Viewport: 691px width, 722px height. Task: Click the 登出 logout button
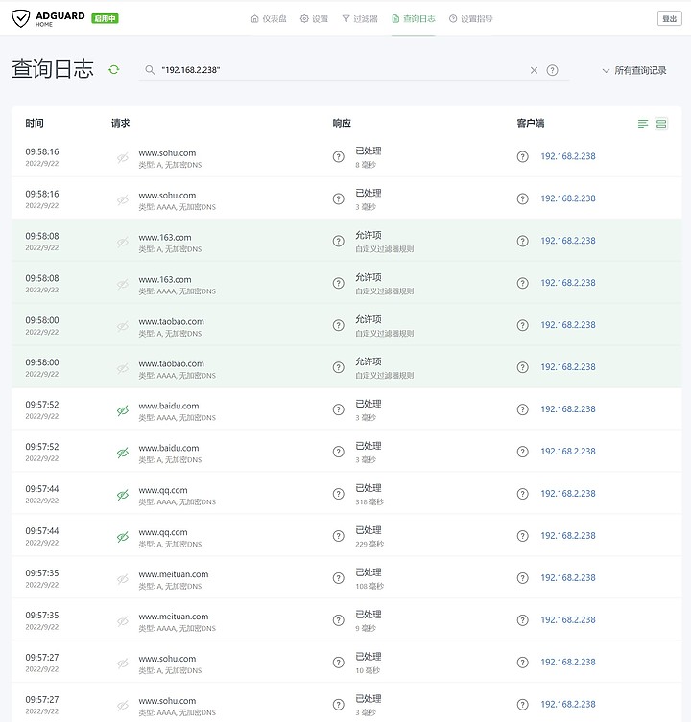click(669, 19)
